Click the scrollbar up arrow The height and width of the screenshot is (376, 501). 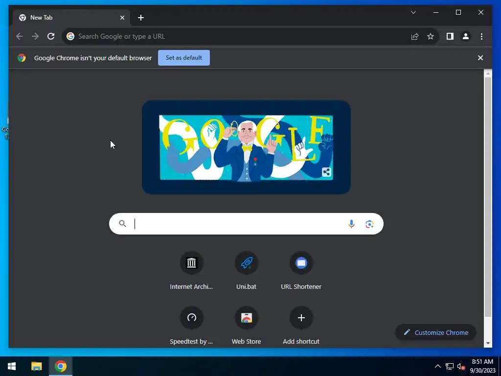click(488, 73)
